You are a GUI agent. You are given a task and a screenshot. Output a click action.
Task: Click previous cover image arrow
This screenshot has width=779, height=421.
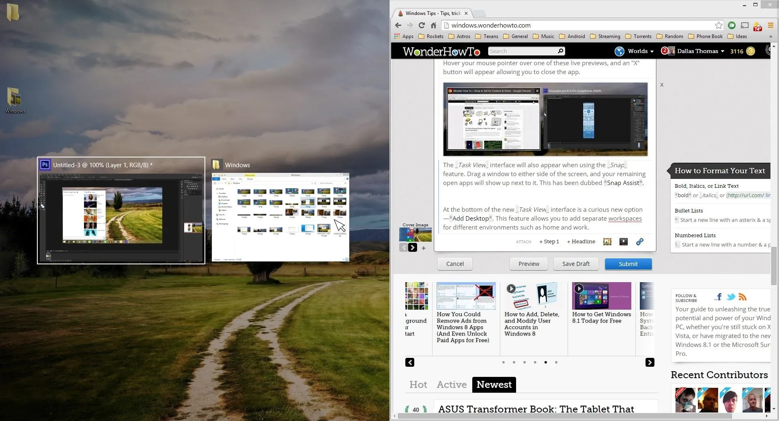[x=403, y=247]
